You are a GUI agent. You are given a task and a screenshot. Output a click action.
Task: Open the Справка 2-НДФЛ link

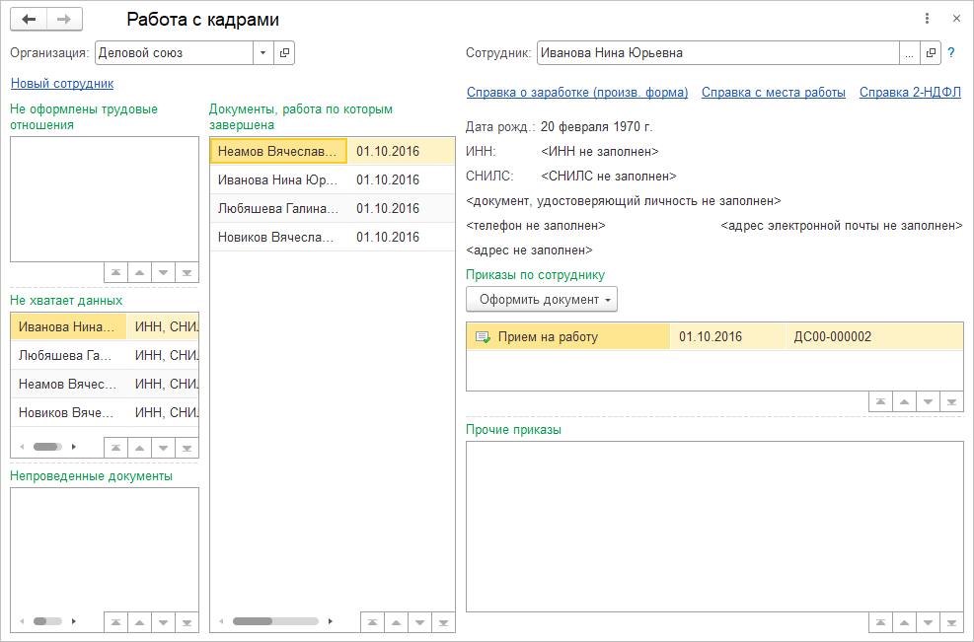pyautogui.click(x=910, y=93)
